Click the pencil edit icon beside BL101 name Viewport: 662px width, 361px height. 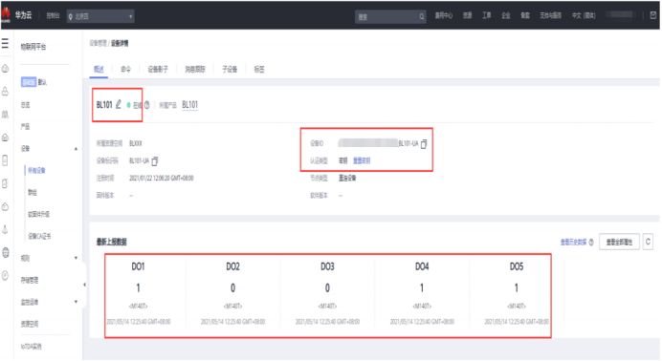click(x=119, y=104)
